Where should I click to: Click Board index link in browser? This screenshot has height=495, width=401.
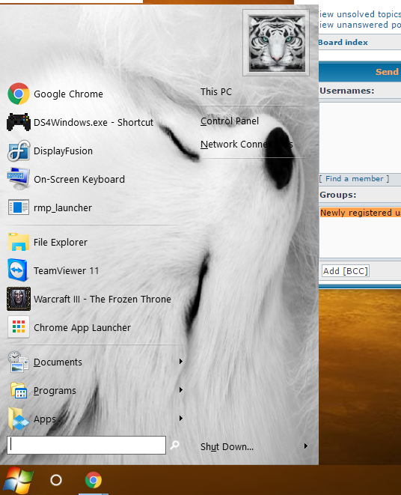coord(343,42)
